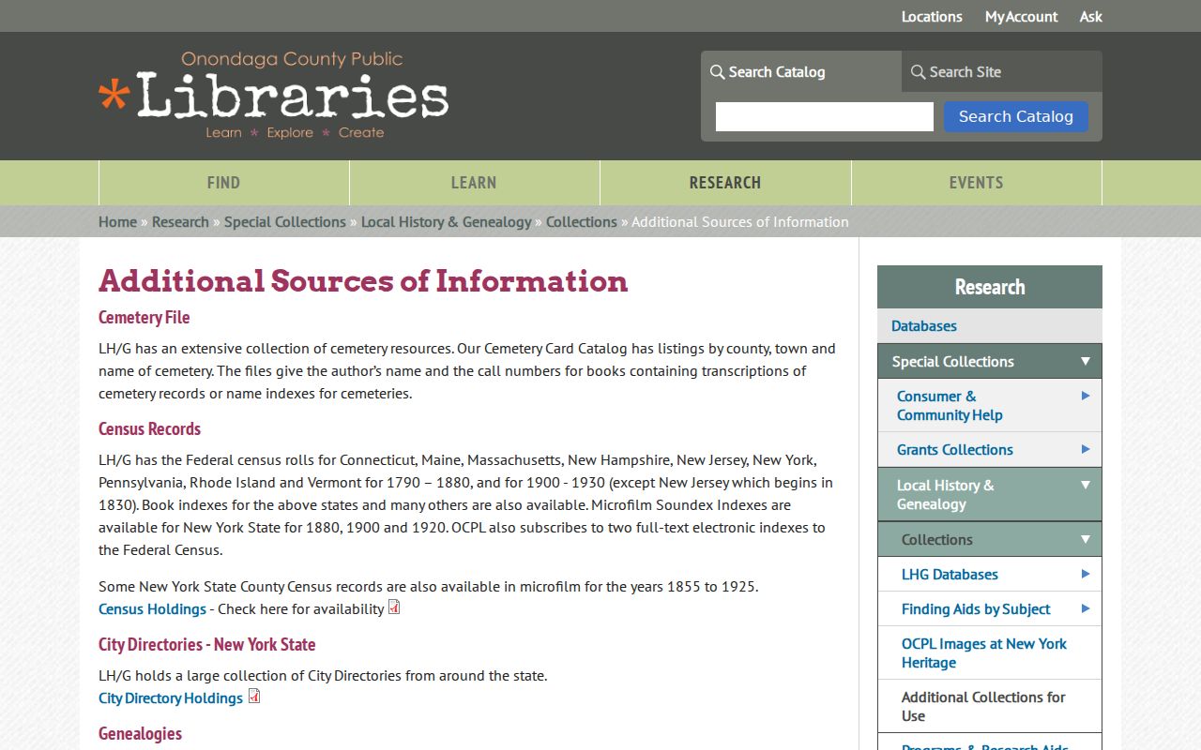Expand the LHG Databases arrow

coord(1085,574)
